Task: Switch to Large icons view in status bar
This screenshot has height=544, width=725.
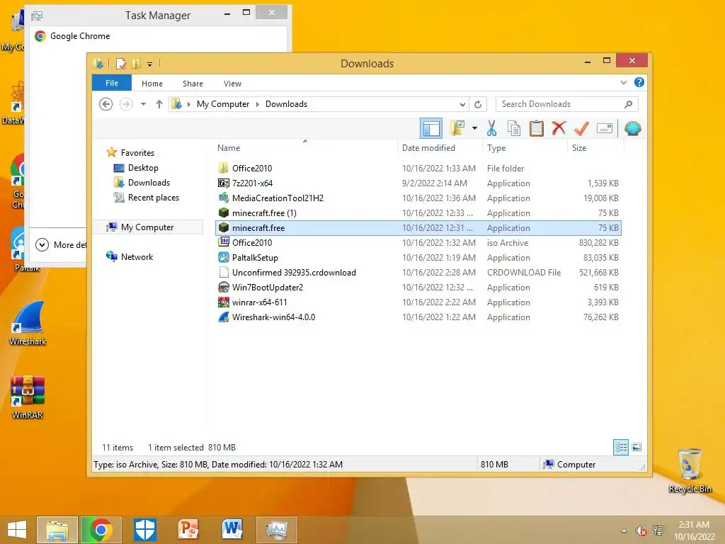Action: [x=636, y=447]
